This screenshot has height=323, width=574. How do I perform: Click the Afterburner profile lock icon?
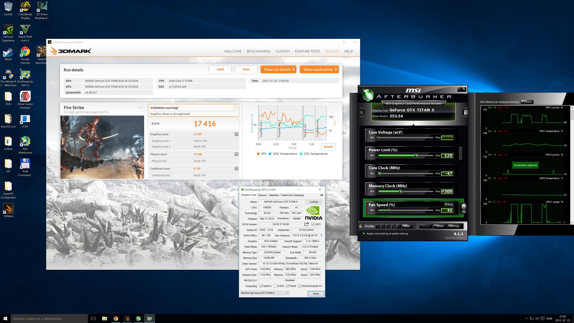pyautogui.click(x=361, y=226)
